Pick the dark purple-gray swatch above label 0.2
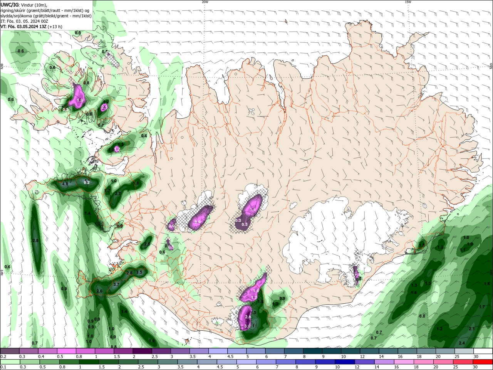 coord(10,351)
